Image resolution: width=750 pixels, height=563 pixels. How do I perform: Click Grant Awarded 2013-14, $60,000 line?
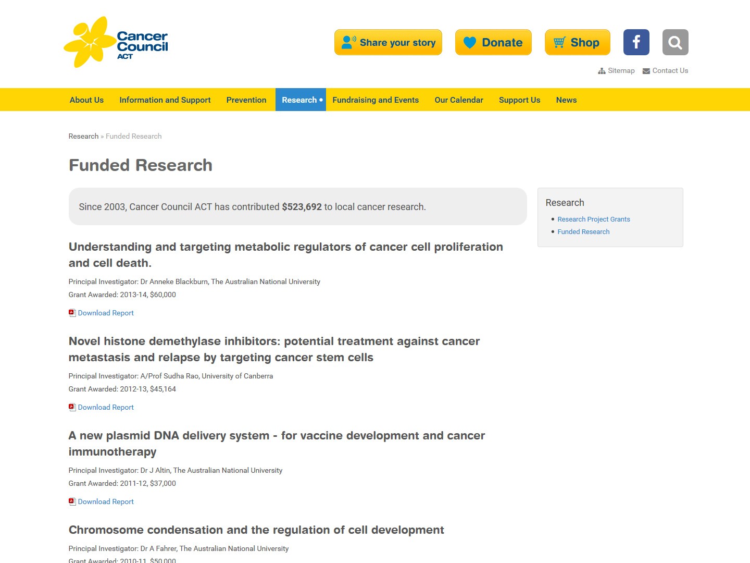point(122,295)
